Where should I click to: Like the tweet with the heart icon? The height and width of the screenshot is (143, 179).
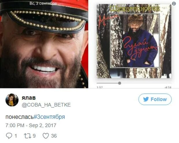point(46,136)
